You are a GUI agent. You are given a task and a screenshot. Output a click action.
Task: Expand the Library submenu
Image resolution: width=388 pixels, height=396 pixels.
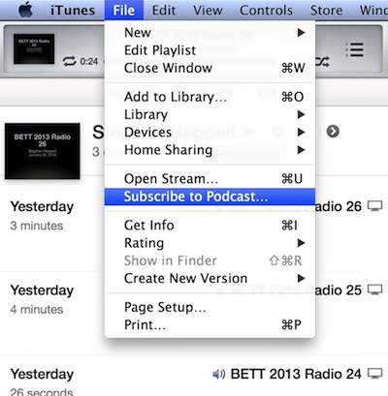click(210, 114)
